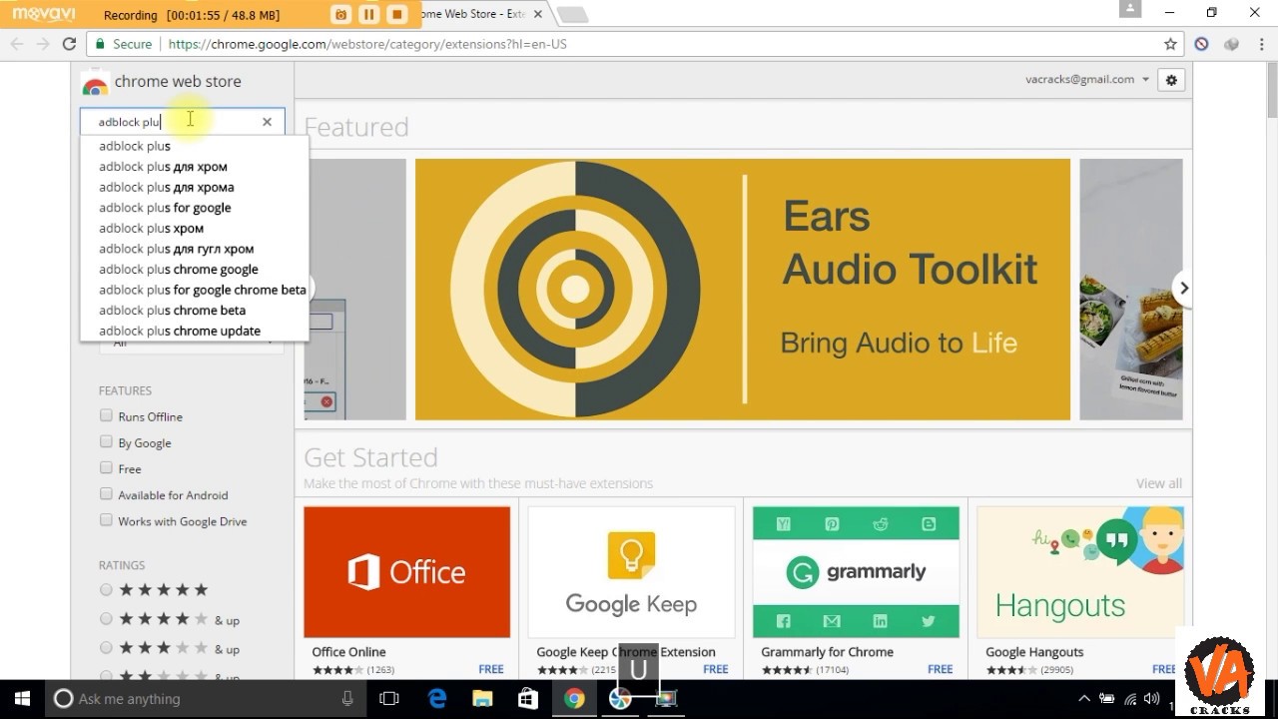This screenshot has height=719, width=1278.
Task: Show hidden system tray icons
Action: (1084, 699)
